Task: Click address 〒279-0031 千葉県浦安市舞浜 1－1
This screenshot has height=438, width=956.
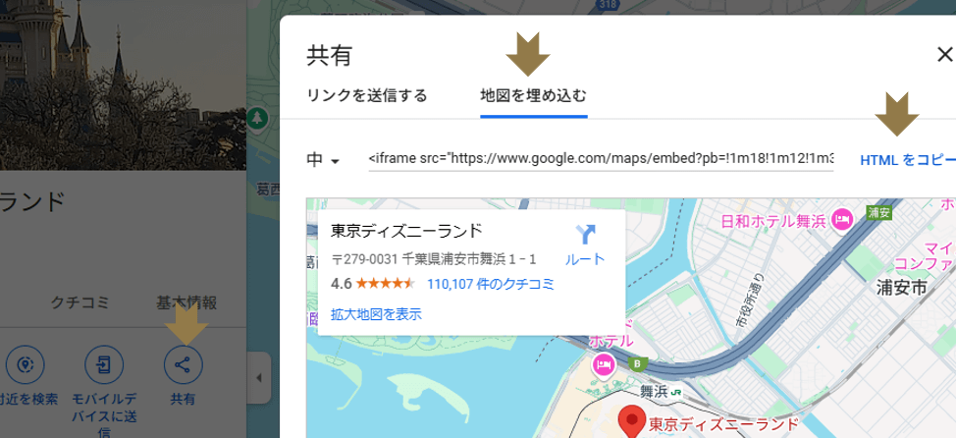Action: tap(434, 259)
